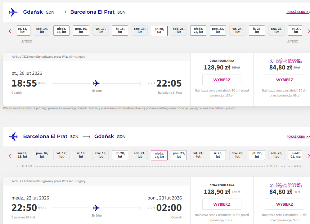The height and width of the screenshot is (224, 310).
Task: Select return date niedz. 01, mar
Action: coord(295,155)
